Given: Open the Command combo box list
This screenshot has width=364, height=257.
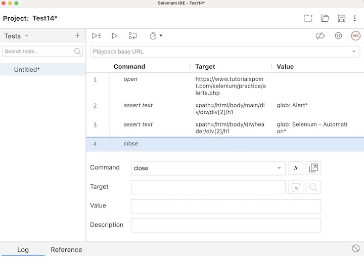Looking at the screenshot, I should click(x=279, y=168).
